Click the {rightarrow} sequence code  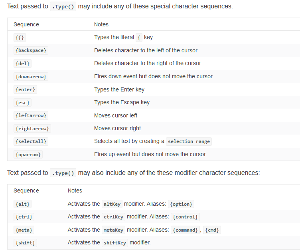click(x=32, y=129)
